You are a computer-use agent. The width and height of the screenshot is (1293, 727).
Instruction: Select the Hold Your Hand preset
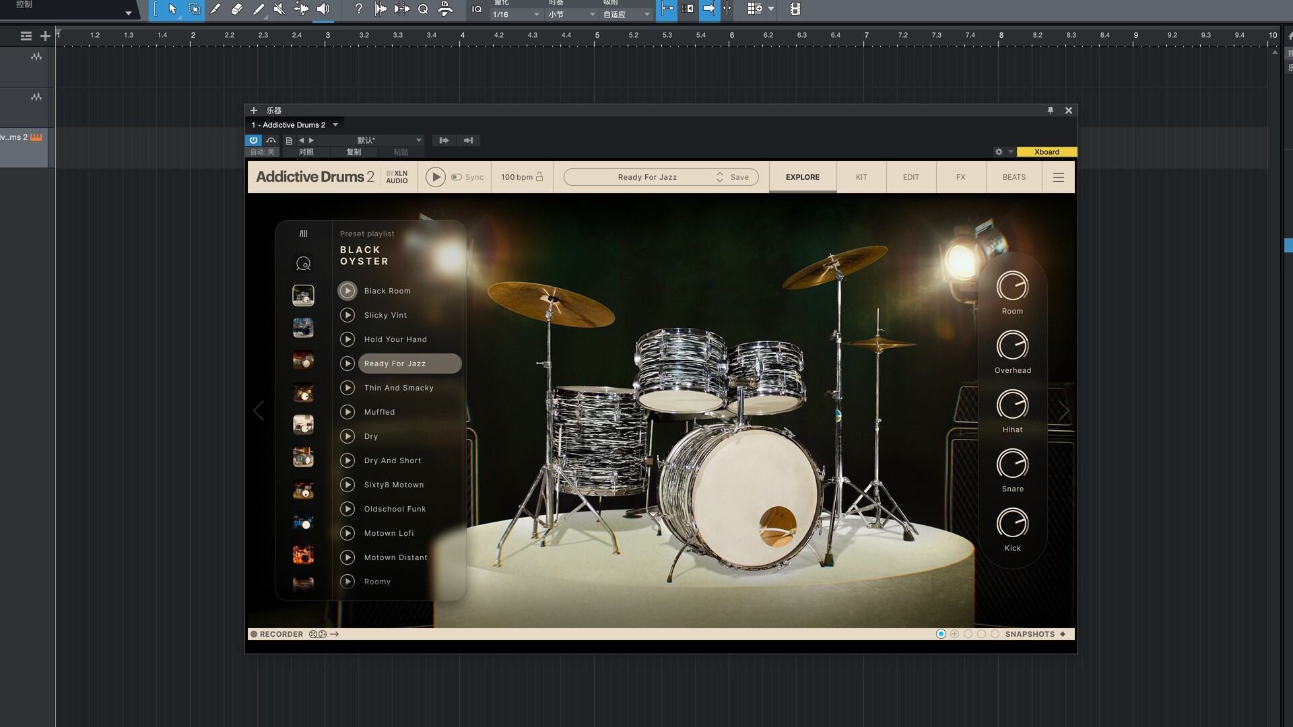point(395,339)
